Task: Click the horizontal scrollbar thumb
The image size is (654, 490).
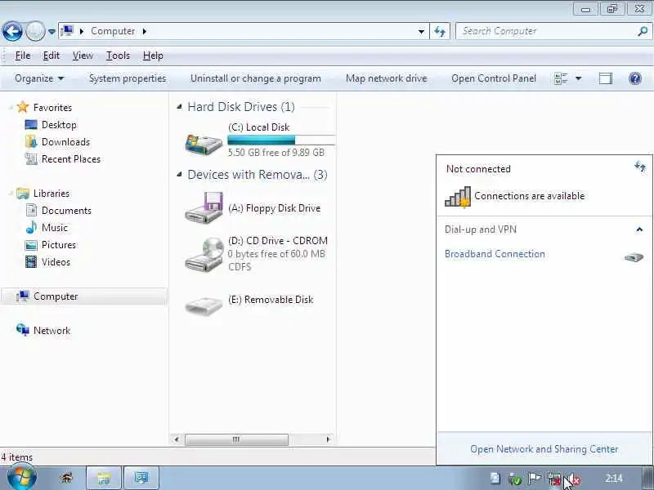Action: pos(236,439)
